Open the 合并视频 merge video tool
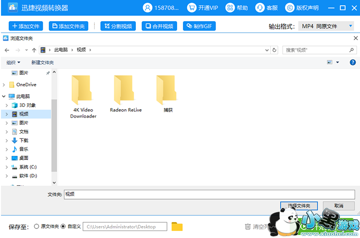This screenshot has height=238, width=360. (x=159, y=26)
